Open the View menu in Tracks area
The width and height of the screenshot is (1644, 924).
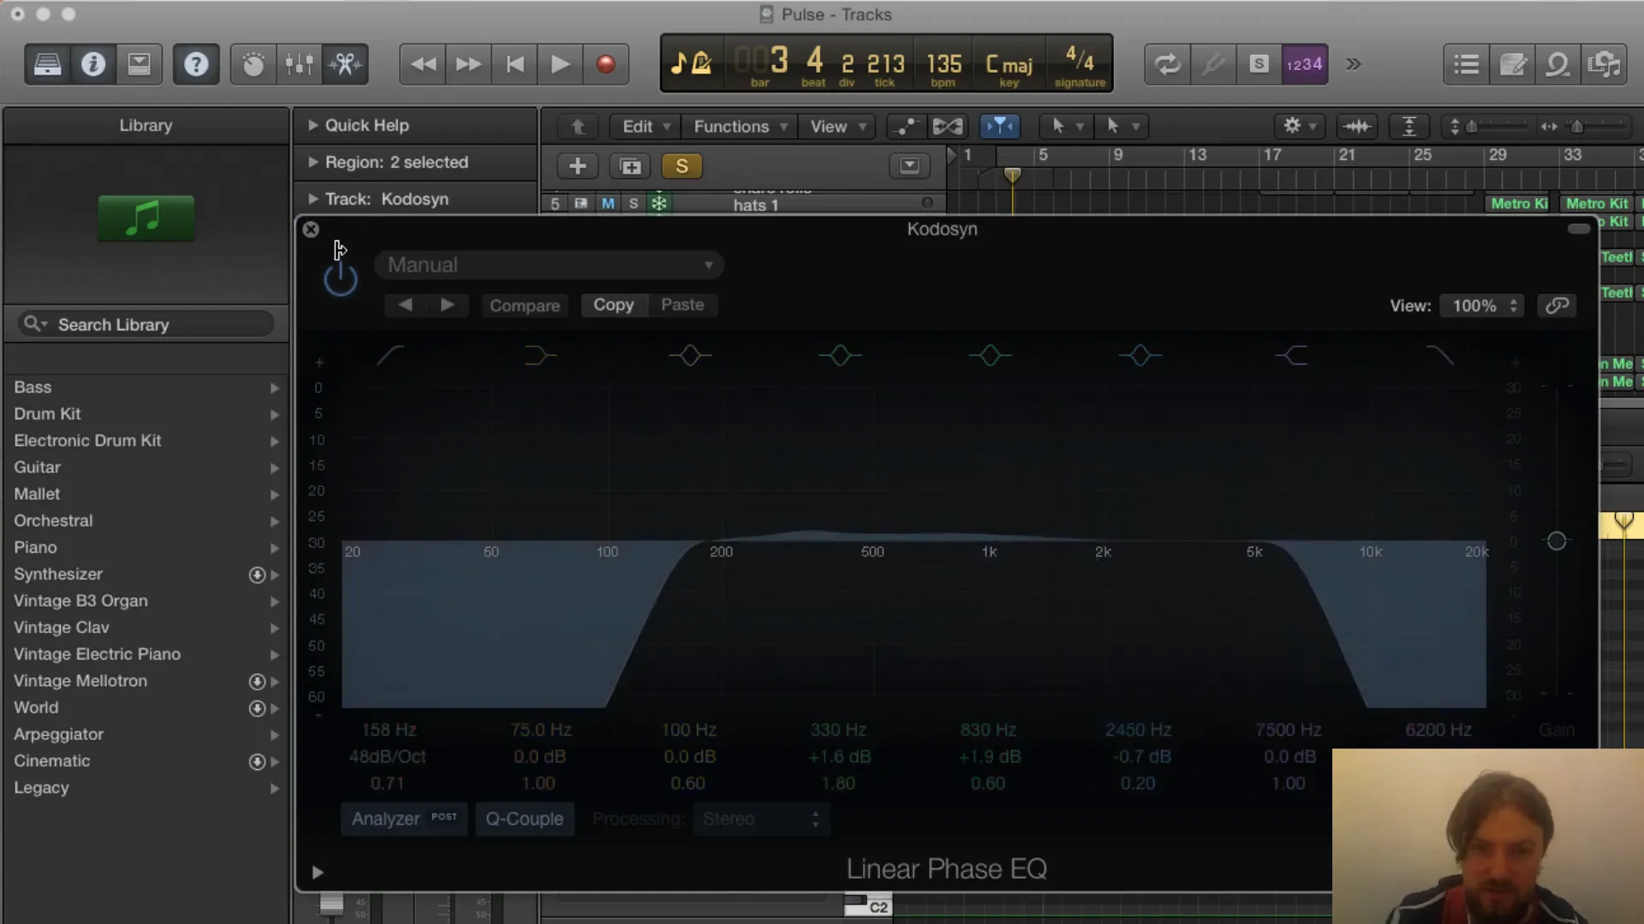837,127
